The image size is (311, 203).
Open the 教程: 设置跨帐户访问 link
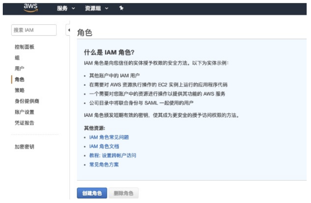click(113, 156)
